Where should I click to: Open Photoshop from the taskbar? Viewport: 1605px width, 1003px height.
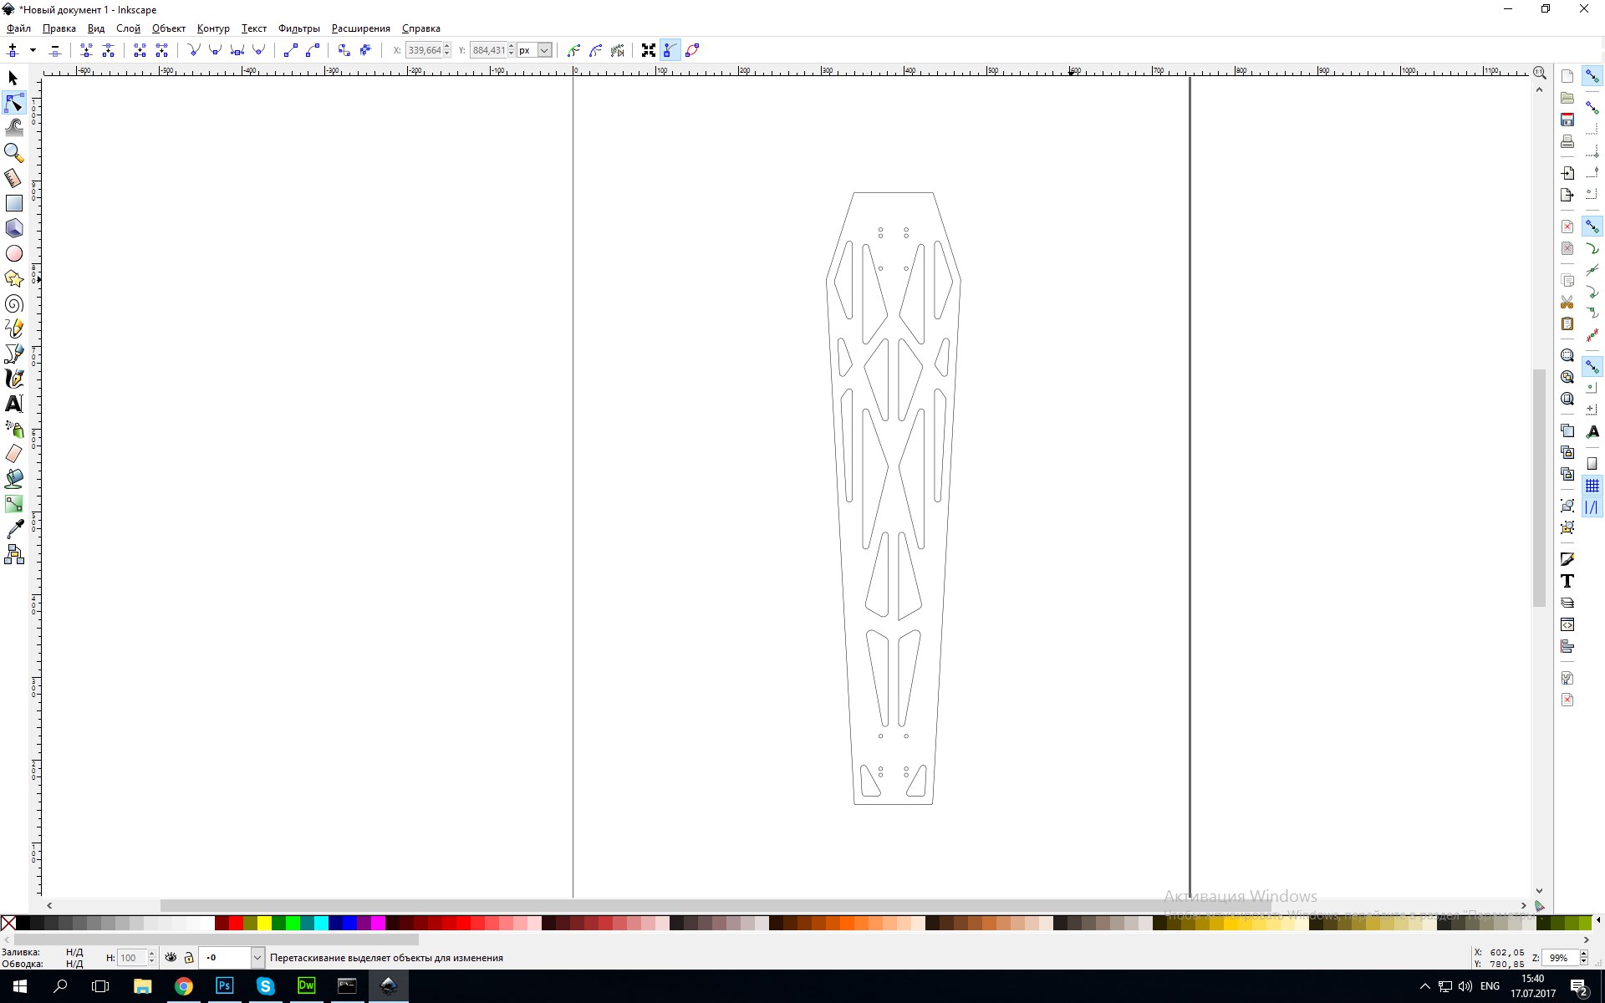tap(225, 986)
